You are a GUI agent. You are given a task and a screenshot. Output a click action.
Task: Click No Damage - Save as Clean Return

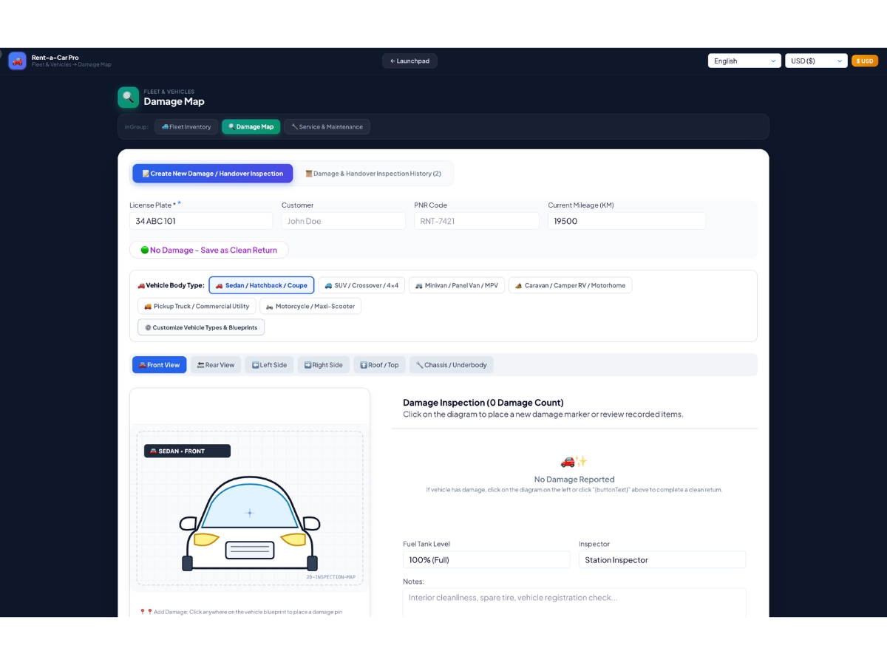(209, 250)
